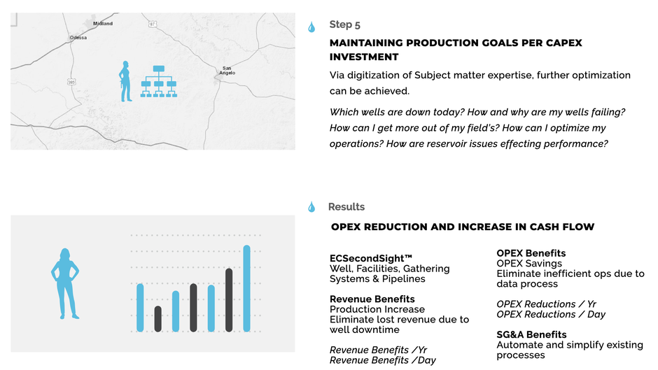Click the tallest blue bar in chart
The image size is (658, 370).
pos(246,289)
